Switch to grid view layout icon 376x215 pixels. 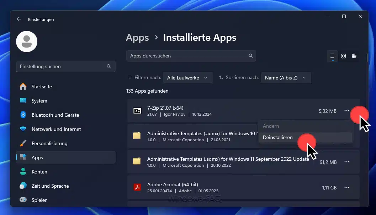tap(344, 56)
